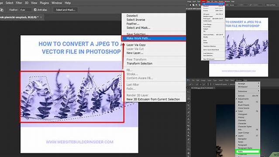Expand the Arrange submenu arrow
This screenshot has width=279, height=157.
click(258, 83)
